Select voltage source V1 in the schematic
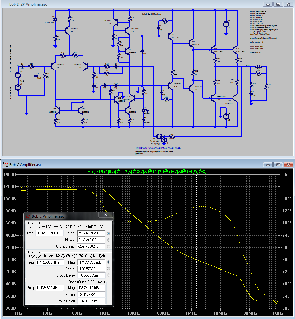The height and width of the screenshot is (319, 295). coord(226,24)
